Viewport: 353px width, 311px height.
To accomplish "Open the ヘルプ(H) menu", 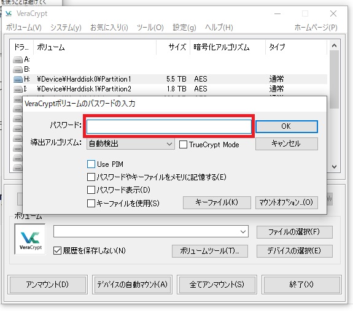I will [219, 28].
